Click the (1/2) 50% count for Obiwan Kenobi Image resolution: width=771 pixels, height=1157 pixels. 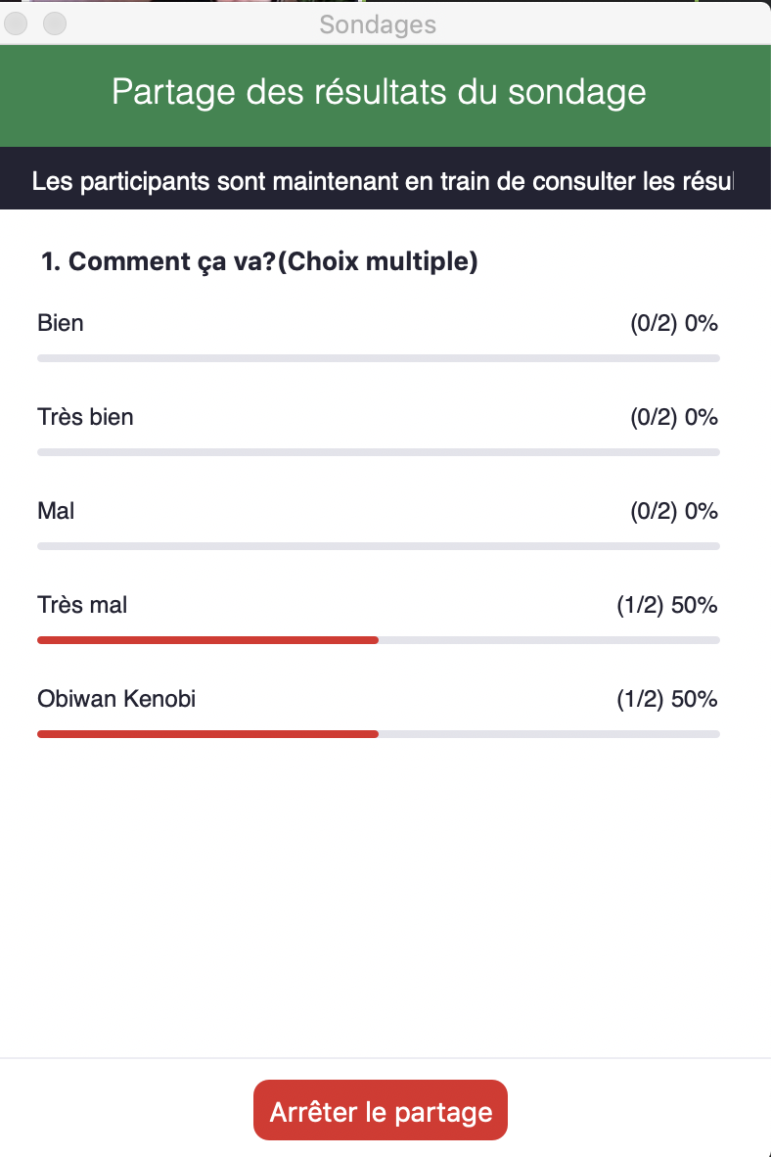(667, 699)
